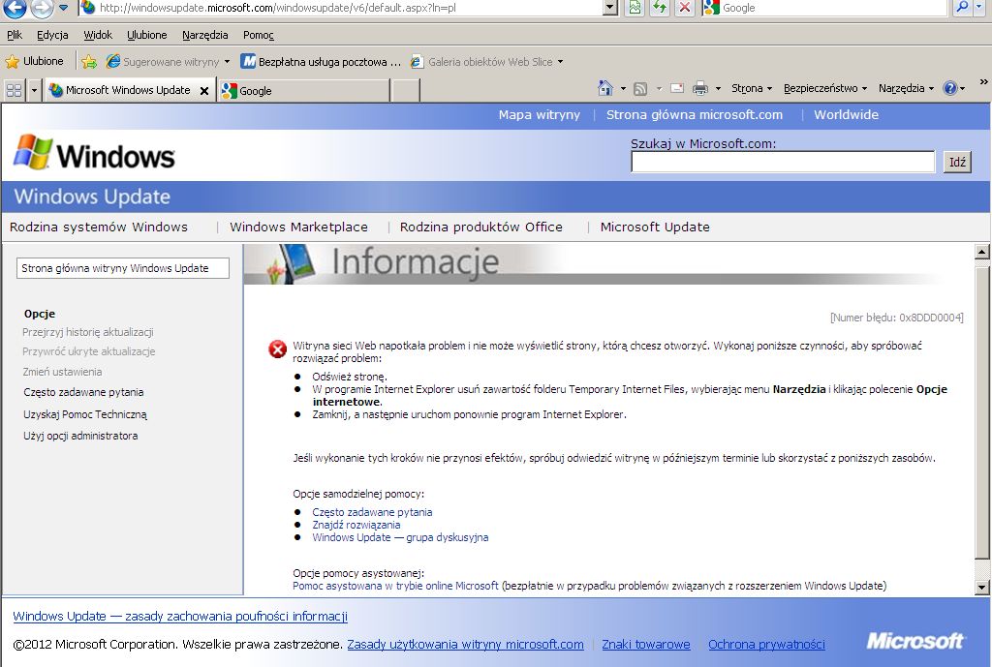Open a new blank tab

(x=406, y=90)
